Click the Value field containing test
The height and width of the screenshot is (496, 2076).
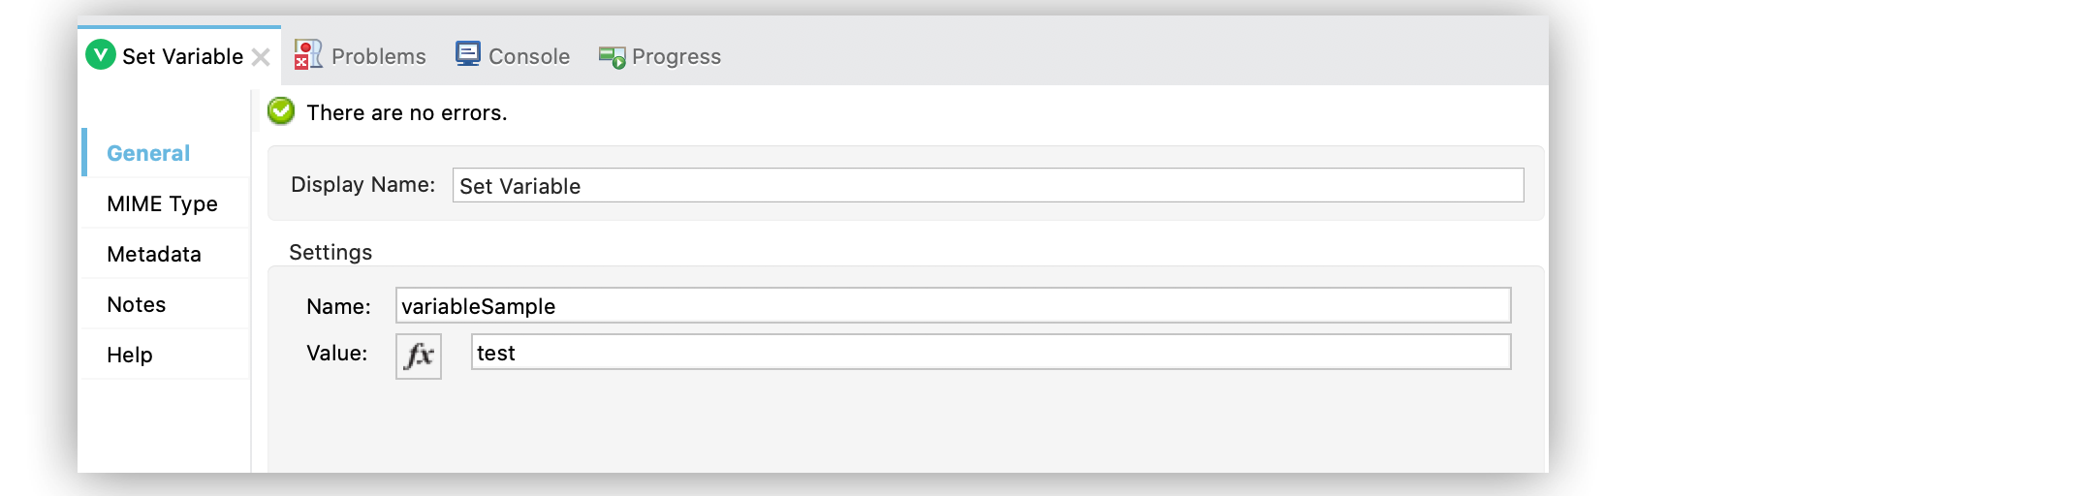[990, 352]
